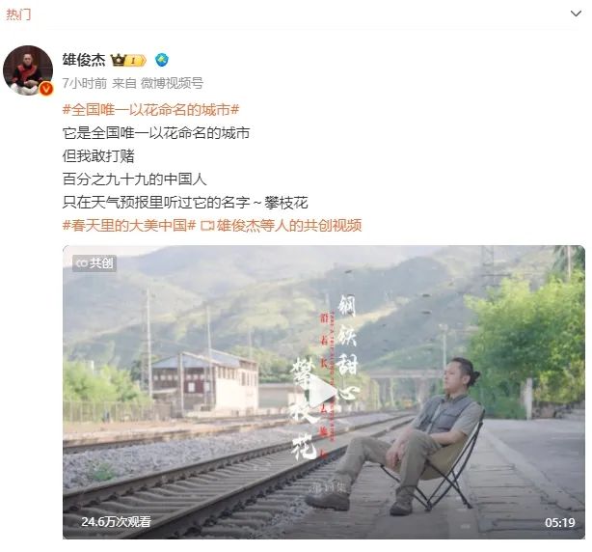Viewport: 592px width, 552px height.
Task: Switch to the 热门 tab
Action: click(x=18, y=14)
